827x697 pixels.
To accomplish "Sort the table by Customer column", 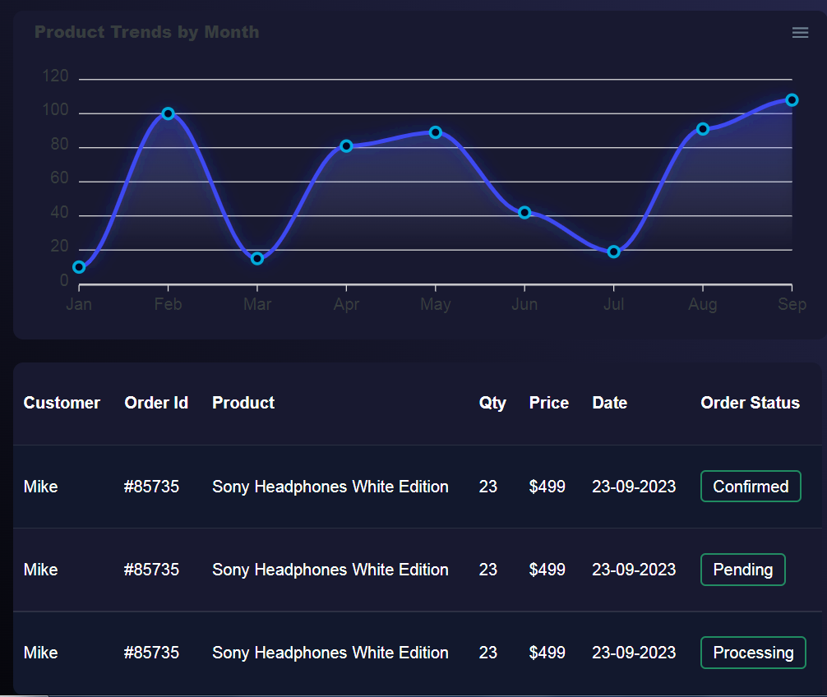I will pos(62,403).
